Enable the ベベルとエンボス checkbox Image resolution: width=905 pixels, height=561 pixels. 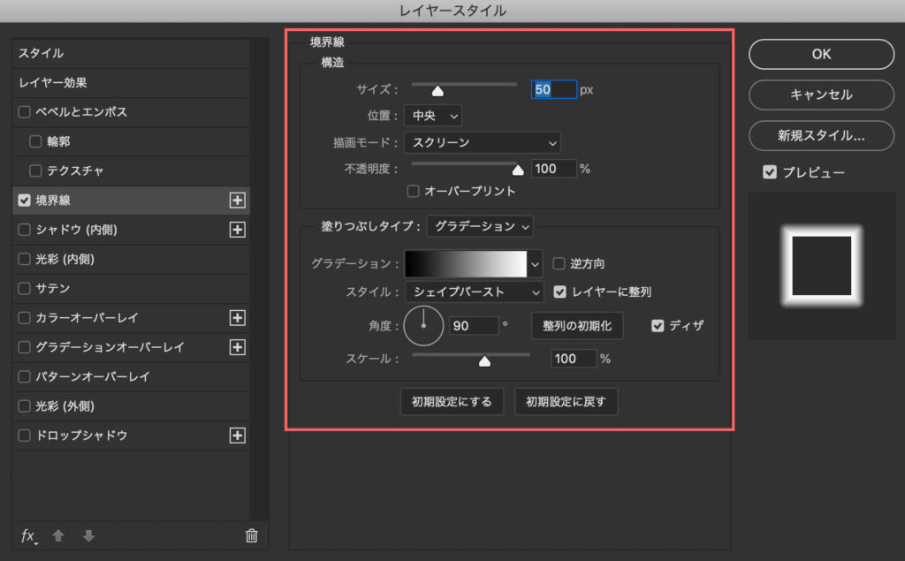tap(24, 112)
